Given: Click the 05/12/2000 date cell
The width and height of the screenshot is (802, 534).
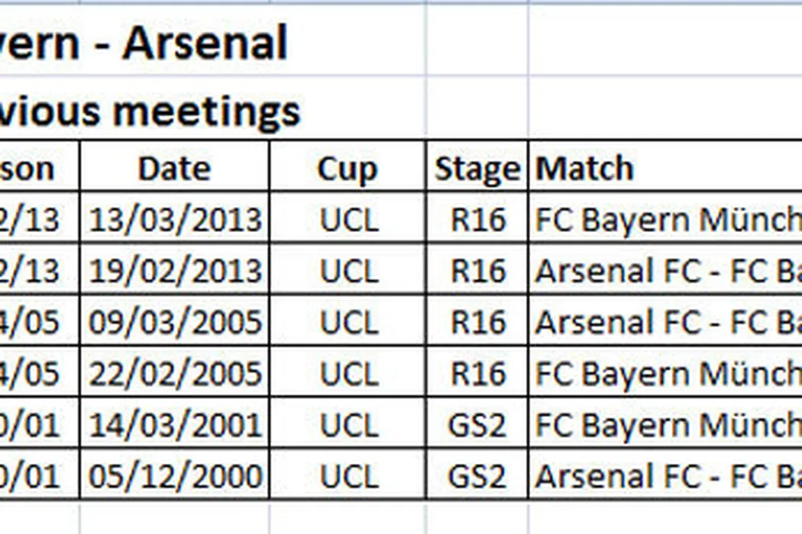Looking at the screenshot, I should pyautogui.click(x=175, y=476).
